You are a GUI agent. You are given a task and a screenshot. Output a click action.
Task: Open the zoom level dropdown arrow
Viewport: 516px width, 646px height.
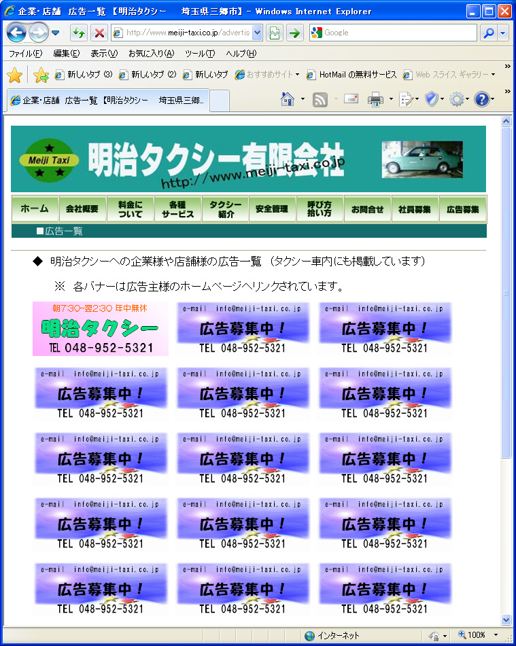(496, 635)
